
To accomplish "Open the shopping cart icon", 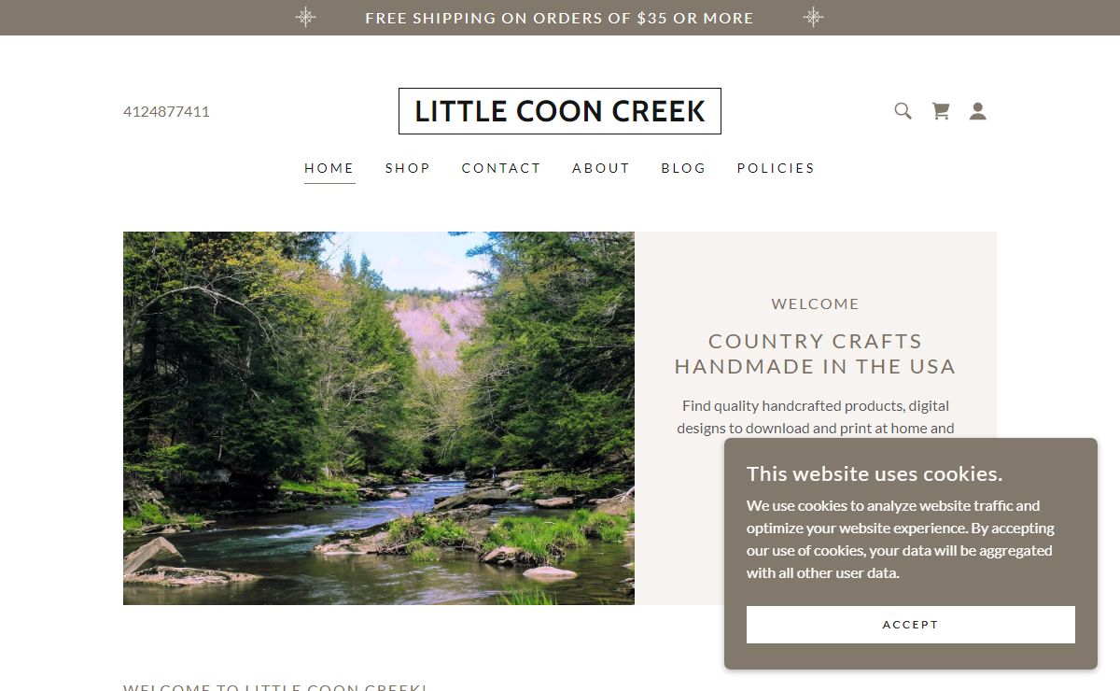I will click(941, 111).
